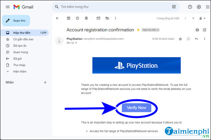
Task: Remove the Hộp thư đến label
Action: point(158,30)
